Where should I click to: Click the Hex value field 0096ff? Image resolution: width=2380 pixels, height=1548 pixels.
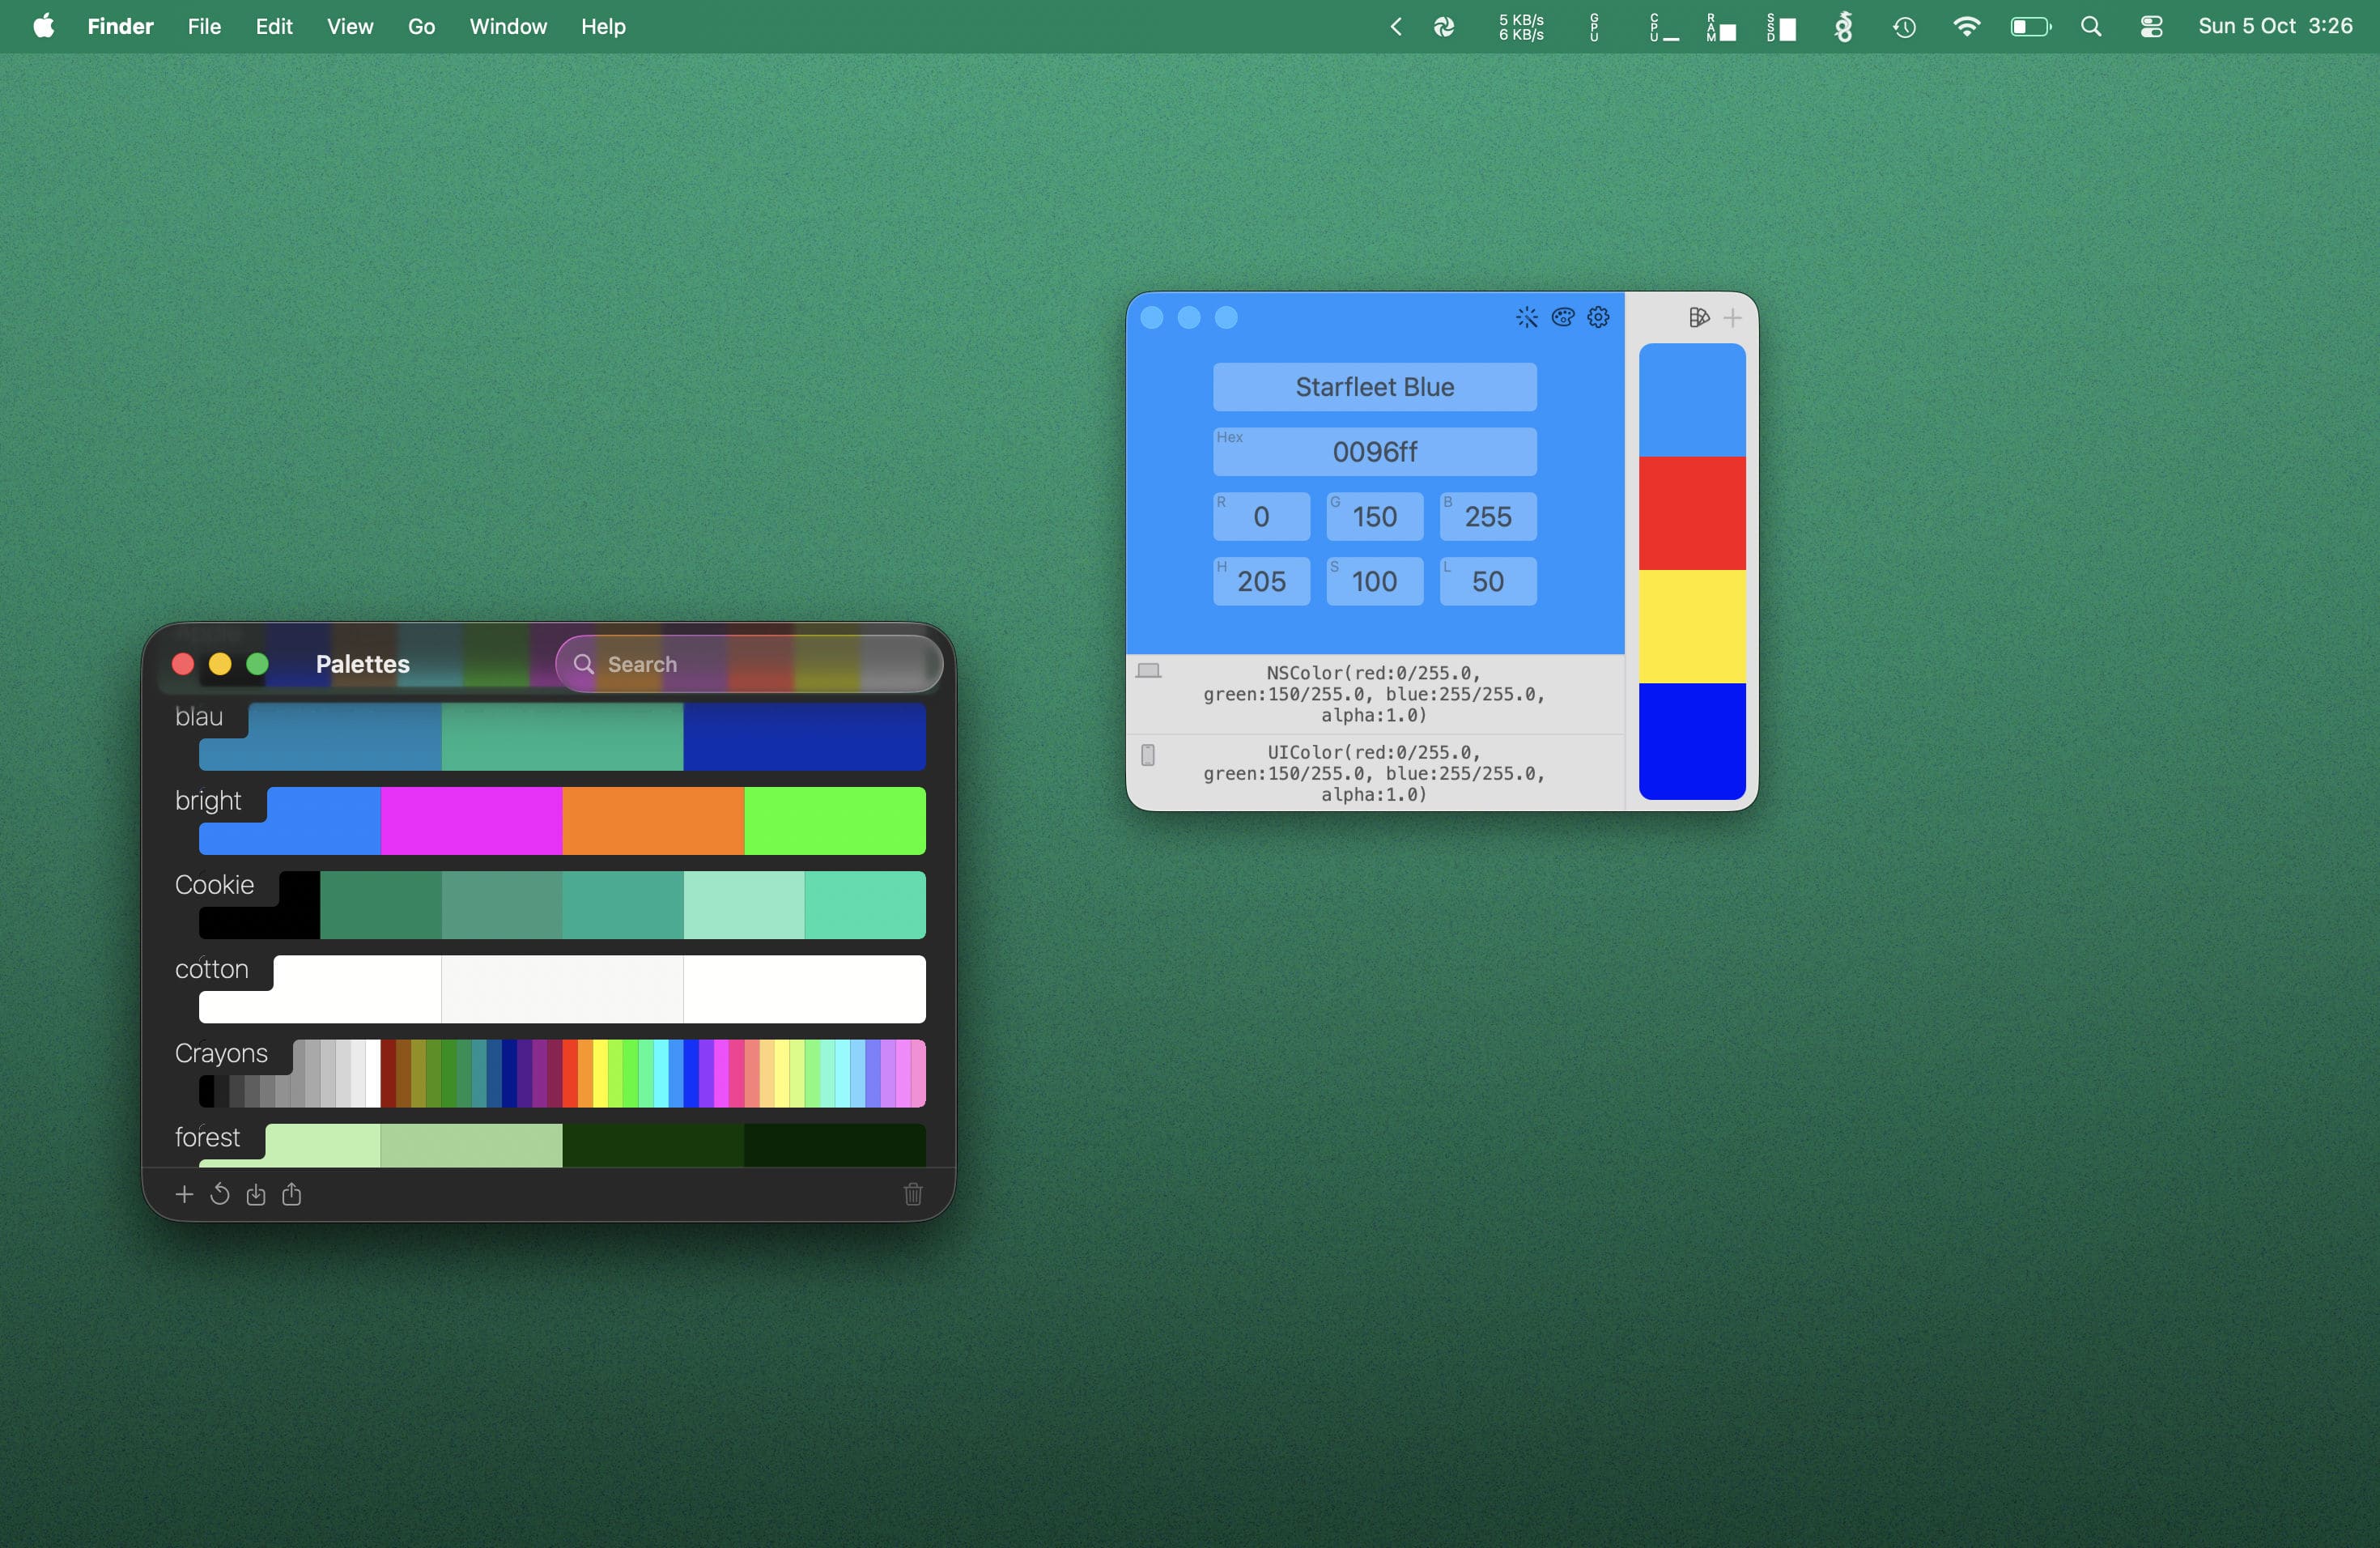(x=1374, y=452)
